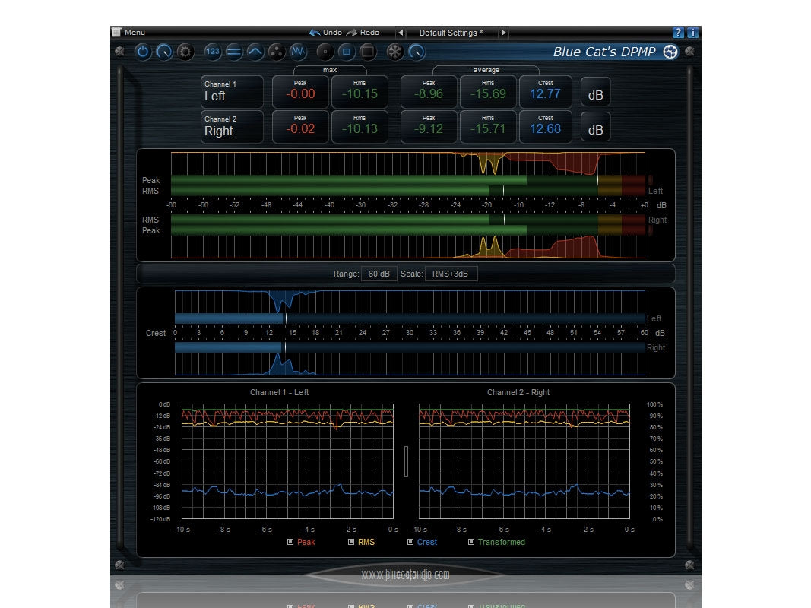Click the info 'i' icon
The height and width of the screenshot is (608, 811).
(692, 33)
